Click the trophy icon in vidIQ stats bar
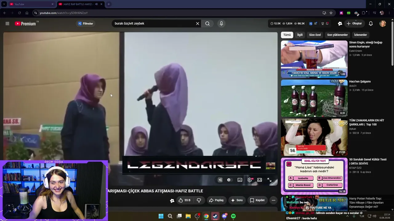Viewport: 394px width, 221px height. pyautogui.click(x=323, y=24)
